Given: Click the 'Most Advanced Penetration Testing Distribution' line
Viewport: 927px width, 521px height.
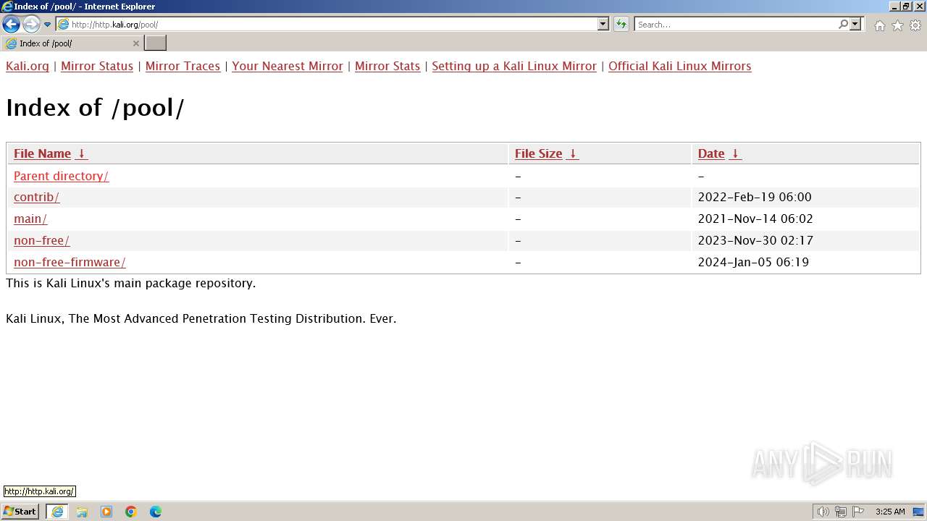Looking at the screenshot, I should click(x=201, y=318).
